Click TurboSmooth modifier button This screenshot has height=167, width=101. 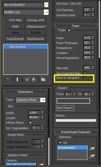pos(15,39)
